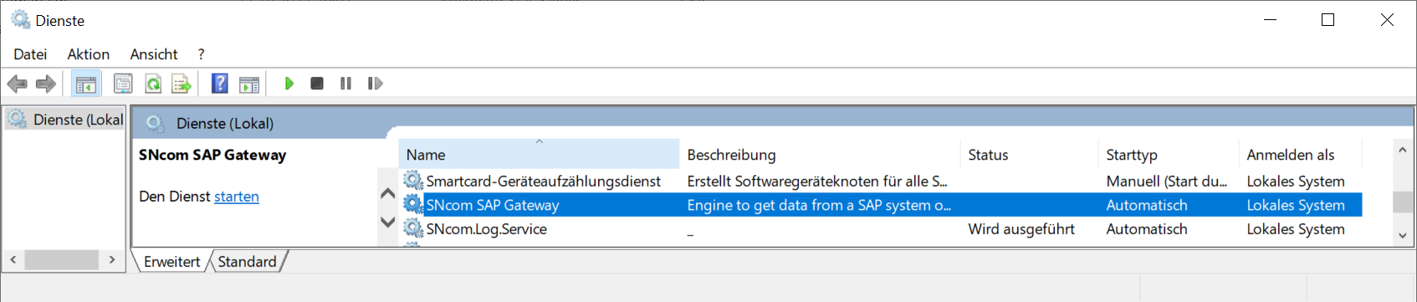The image size is (1417, 302).
Task: Click the Forward arrow in toolbar
Action: click(46, 84)
